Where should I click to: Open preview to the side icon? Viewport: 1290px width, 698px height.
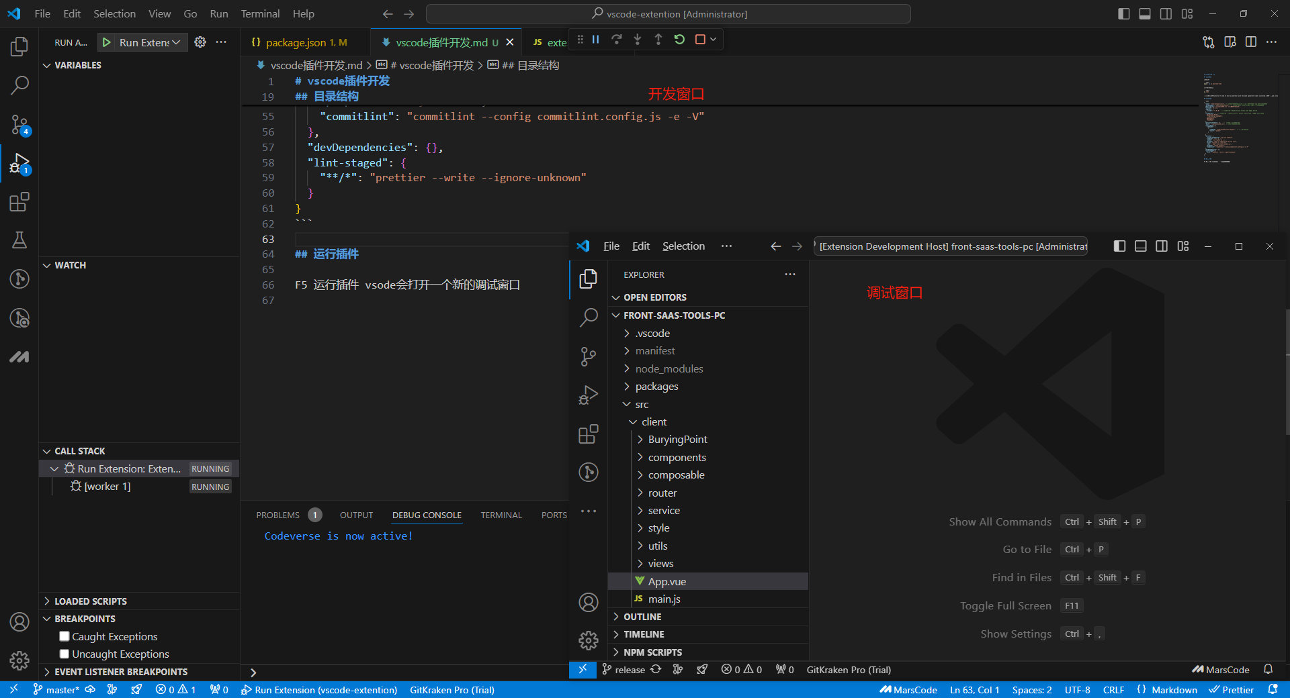(1230, 42)
